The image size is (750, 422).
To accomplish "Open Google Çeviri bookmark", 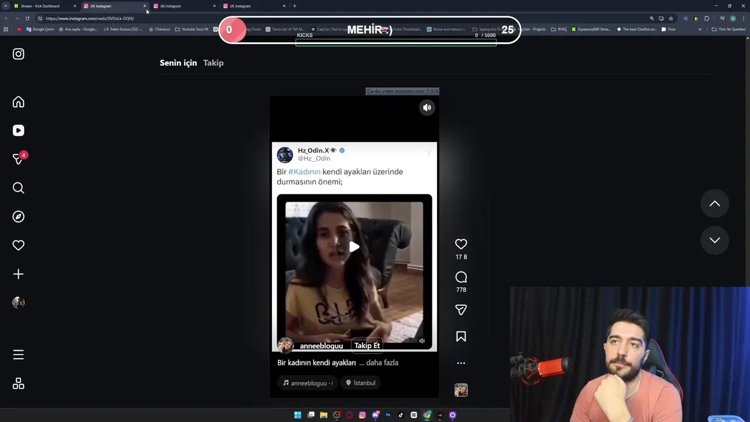I will [x=40, y=29].
